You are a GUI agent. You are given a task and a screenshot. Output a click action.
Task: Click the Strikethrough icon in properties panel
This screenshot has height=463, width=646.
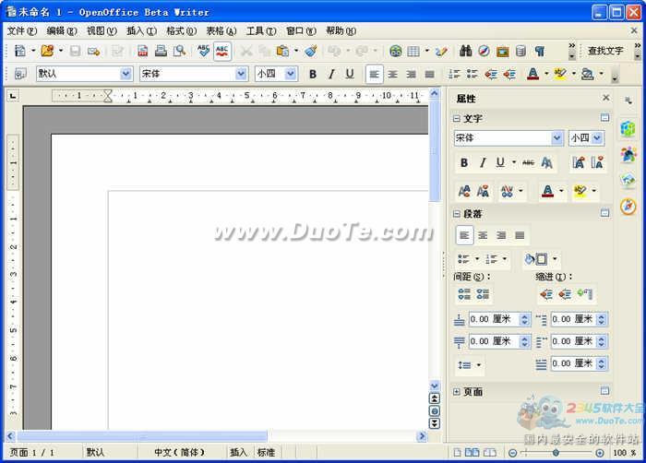tap(528, 162)
